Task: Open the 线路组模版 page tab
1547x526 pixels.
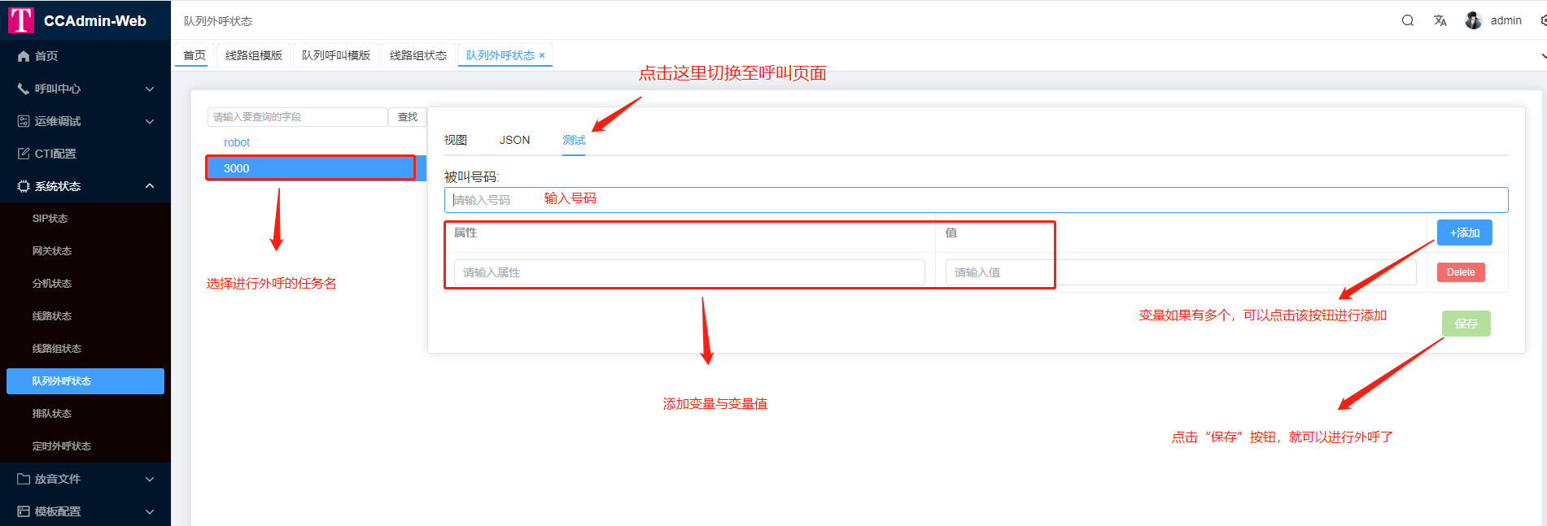Action: [x=254, y=55]
